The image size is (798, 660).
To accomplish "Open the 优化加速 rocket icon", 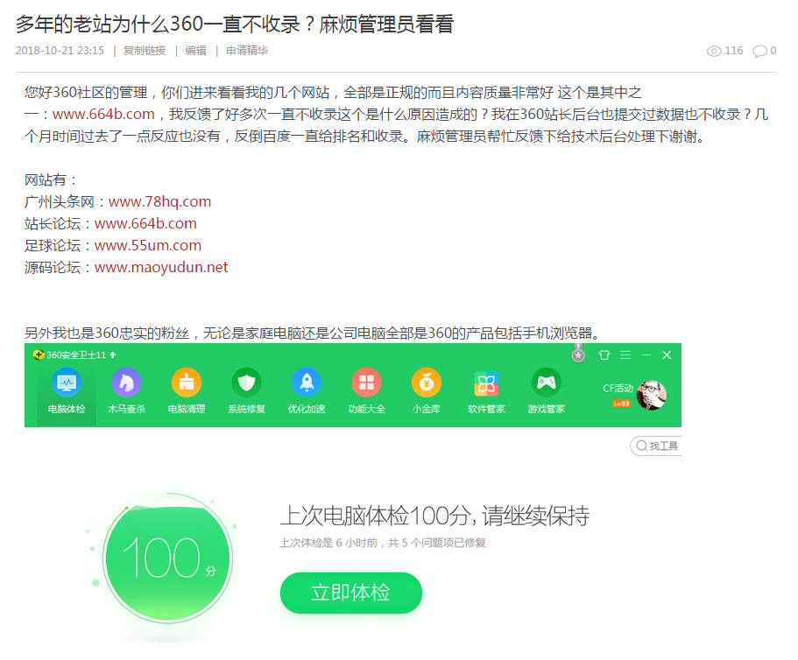I will 306,383.
